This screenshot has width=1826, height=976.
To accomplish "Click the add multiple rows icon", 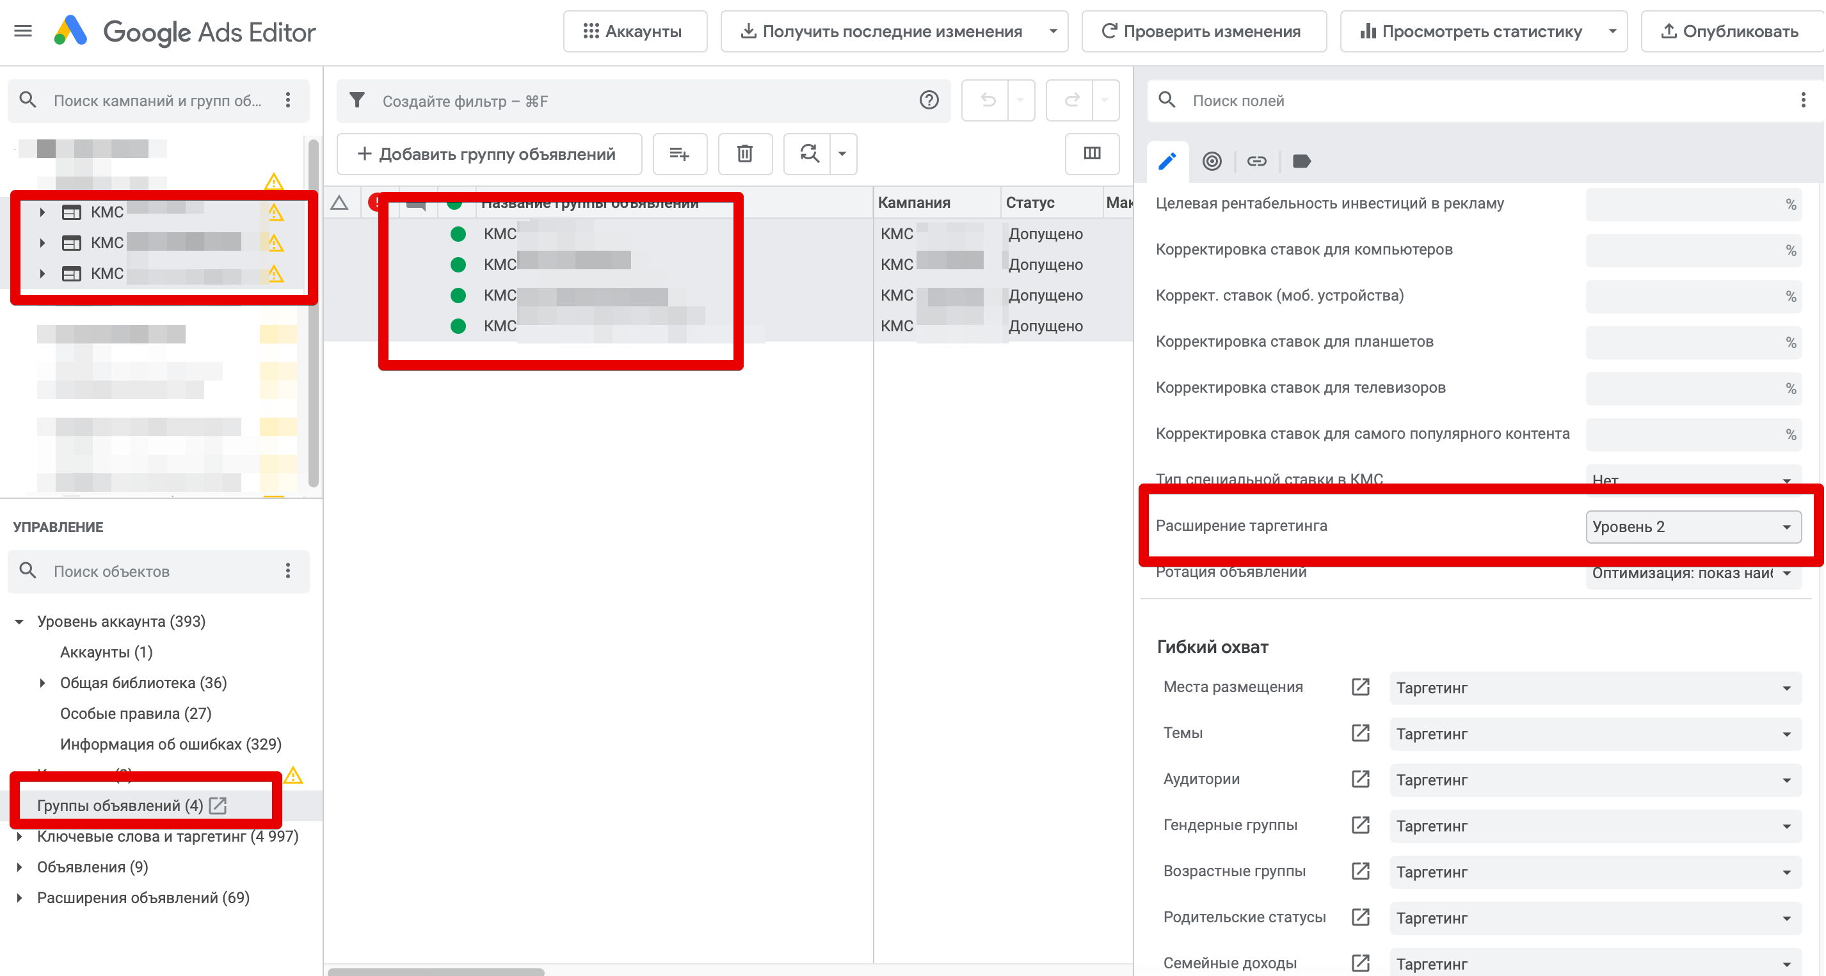I will (679, 153).
